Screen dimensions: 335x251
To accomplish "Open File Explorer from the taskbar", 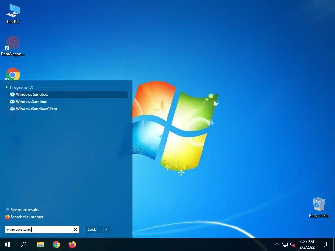I will [x=40, y=244].
